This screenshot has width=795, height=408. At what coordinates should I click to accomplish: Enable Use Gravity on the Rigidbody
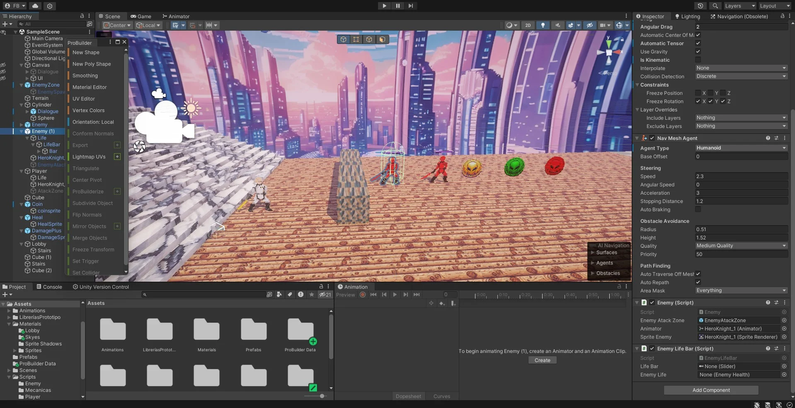click(698, 51)
